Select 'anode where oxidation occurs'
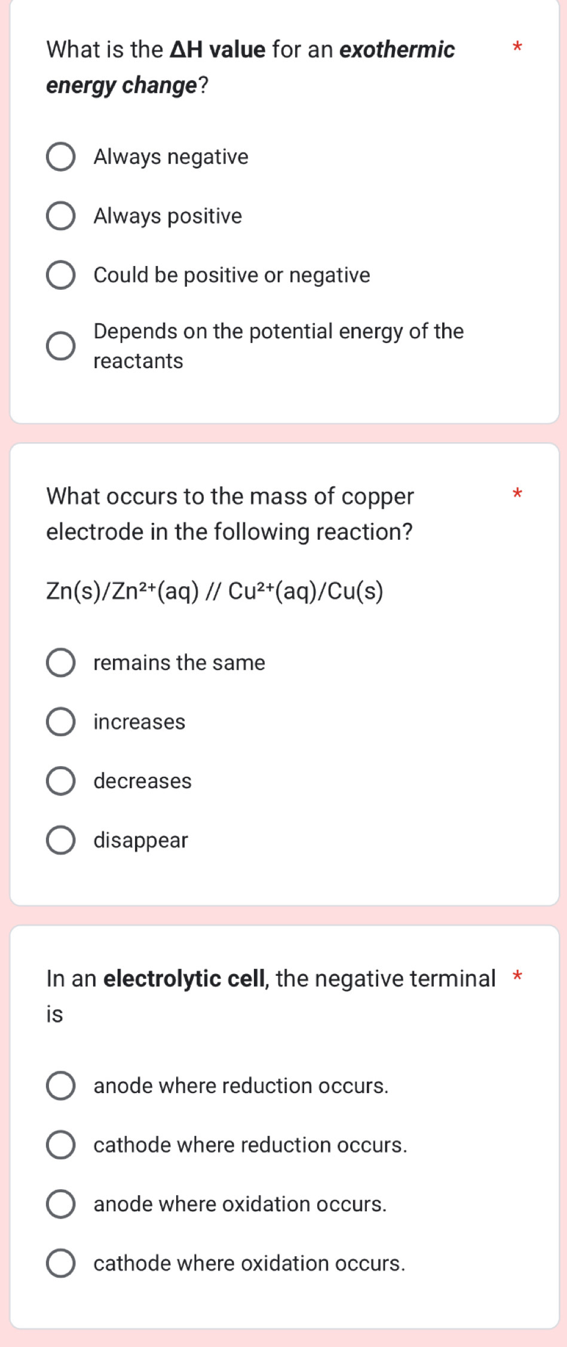The width and height of the screenshot is (567, 1347). [x=62, y=1204]
